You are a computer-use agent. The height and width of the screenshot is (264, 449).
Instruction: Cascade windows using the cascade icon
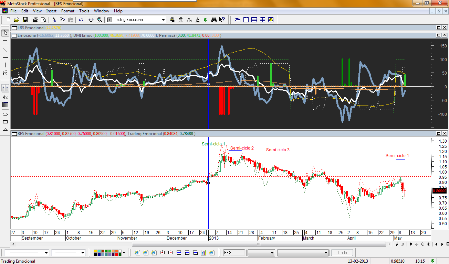pos(238,20)
